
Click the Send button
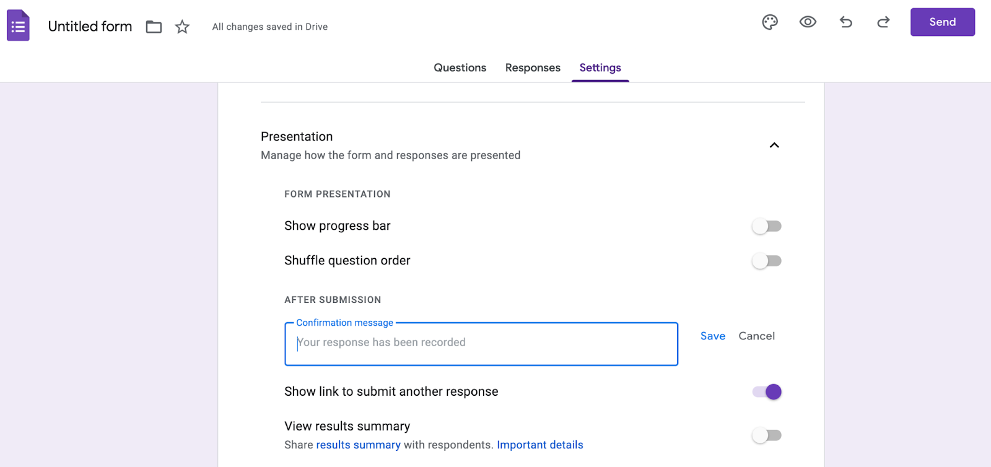point(942,22)
